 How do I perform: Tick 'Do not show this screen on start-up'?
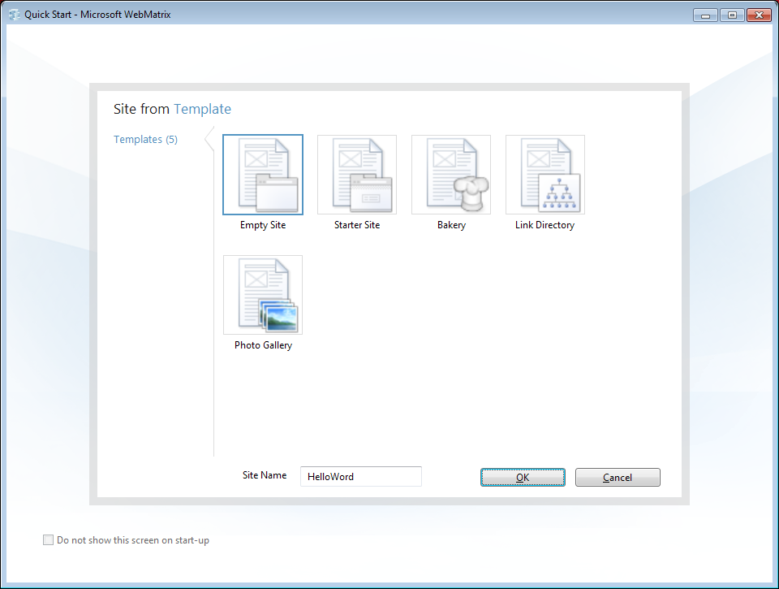pyautogui.click(x=48, y=539)
